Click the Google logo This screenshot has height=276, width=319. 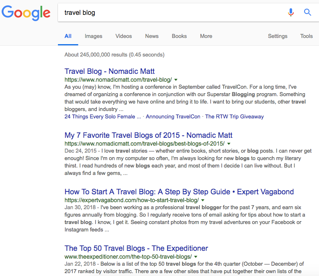(26, 13)
